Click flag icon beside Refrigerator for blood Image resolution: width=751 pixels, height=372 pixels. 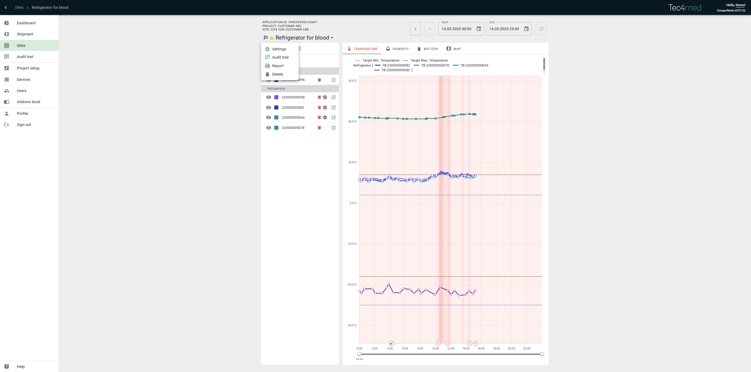tap(266, 38)
